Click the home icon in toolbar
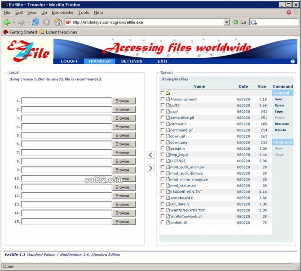301x271 pixels. 58,22
